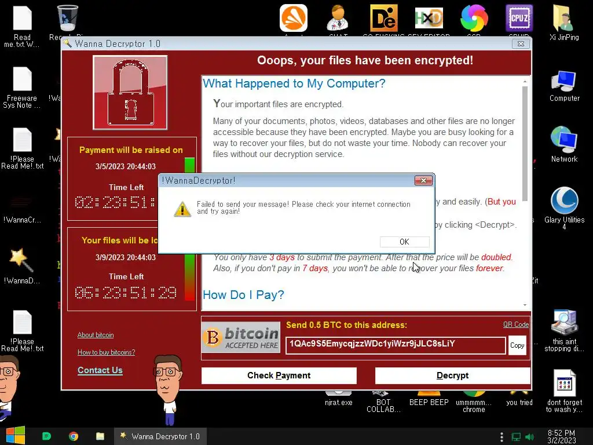Open lower !Please Read Me!.txt file
593x445 pixels.
22,331
